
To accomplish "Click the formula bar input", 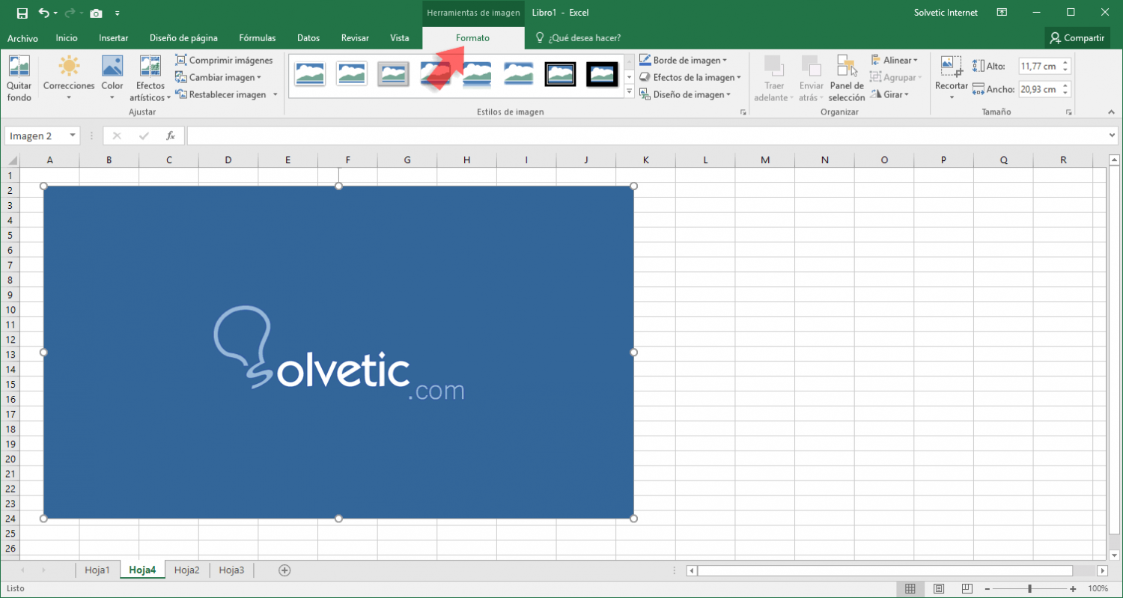I will (x=646, y=135).
